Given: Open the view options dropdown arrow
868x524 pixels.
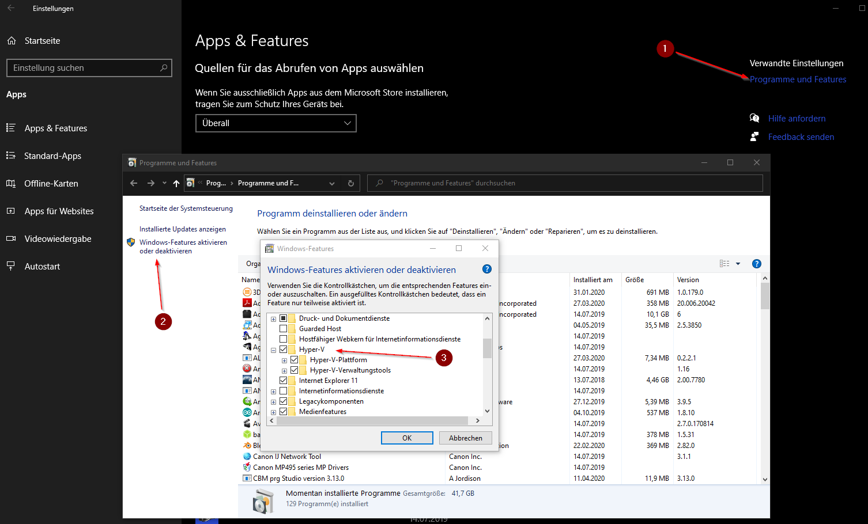Looking at the screenshot, I should click(x=738, y=264).
